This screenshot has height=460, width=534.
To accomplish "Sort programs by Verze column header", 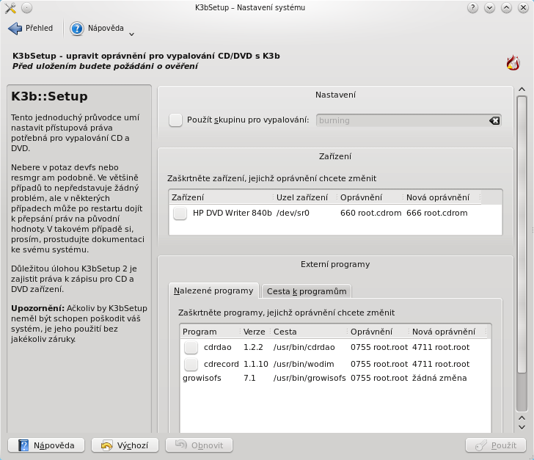I will point(256,332).
